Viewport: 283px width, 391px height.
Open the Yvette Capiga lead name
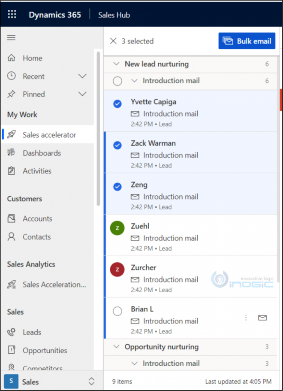coord(154,102)
